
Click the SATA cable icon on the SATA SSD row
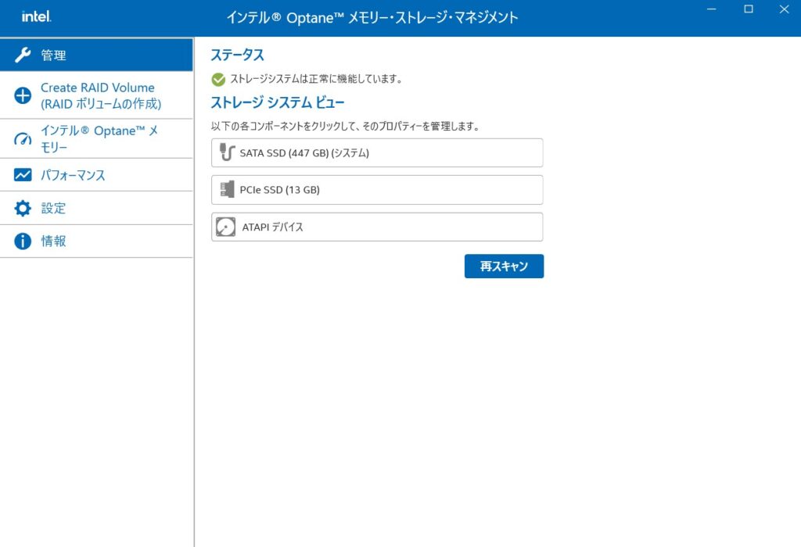point(226,152)
